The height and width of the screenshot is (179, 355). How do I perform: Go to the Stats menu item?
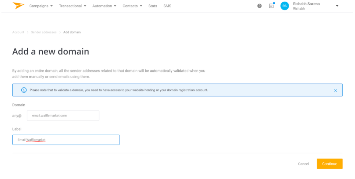(x=153, y=6)
